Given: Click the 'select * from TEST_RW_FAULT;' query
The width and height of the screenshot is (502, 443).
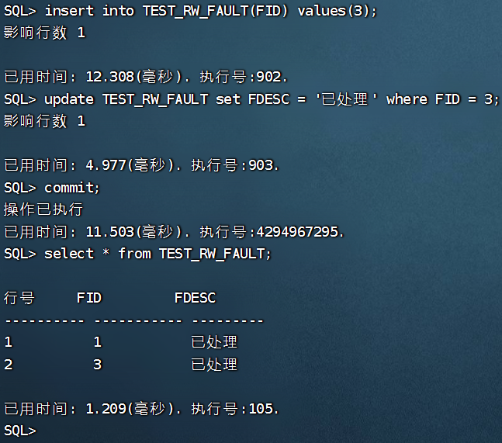Looking at the screenshot, I should [137, 254].
